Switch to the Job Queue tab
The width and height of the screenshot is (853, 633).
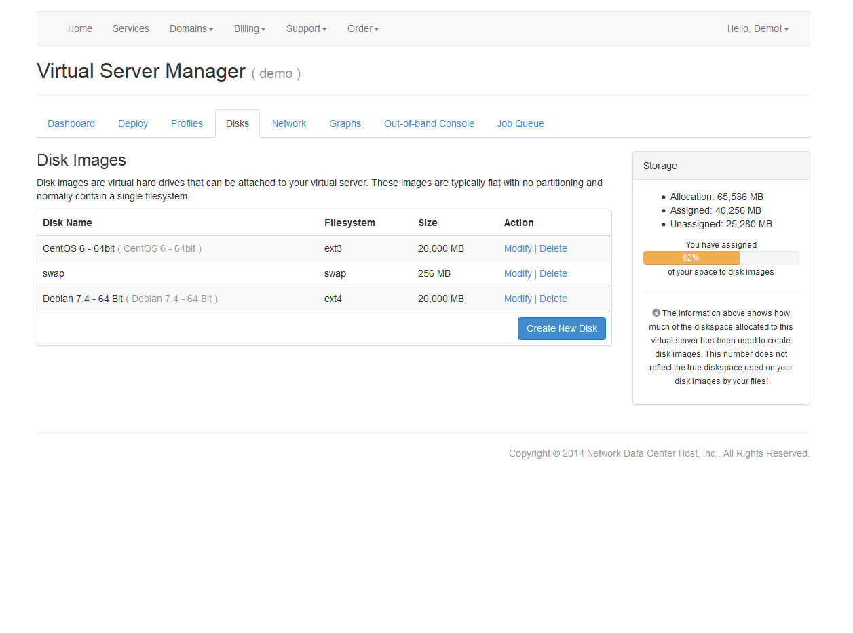click(520, 123)
